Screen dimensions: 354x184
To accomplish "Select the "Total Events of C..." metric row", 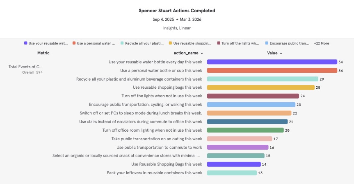I will point(25,67).
